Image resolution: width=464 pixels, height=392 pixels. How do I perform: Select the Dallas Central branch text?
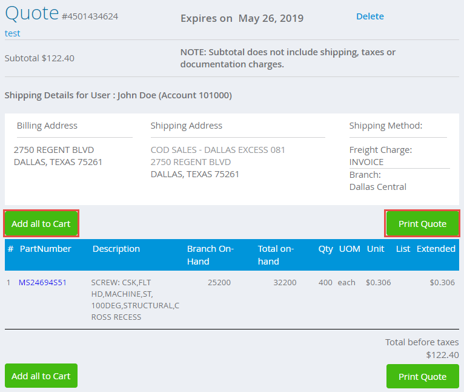[x=377, y=187]
